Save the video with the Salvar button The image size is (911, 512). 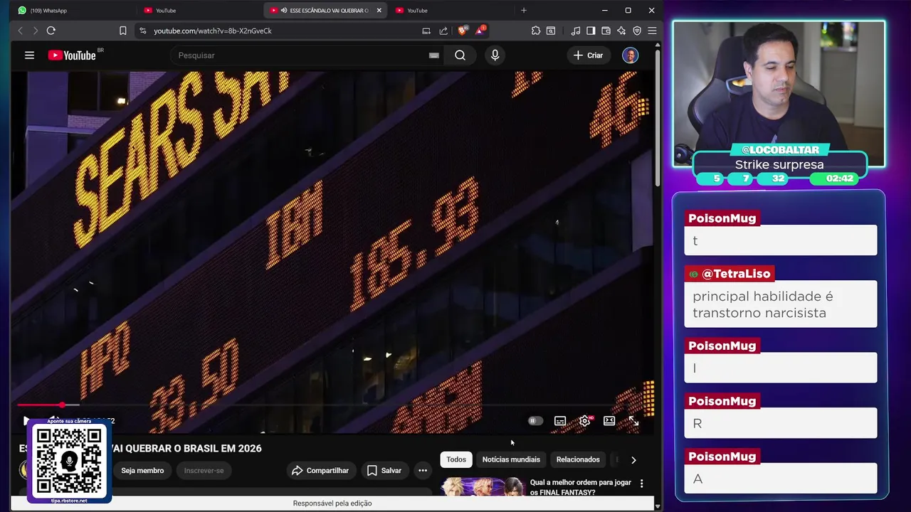pyautogui.click(x=384, y=470)
